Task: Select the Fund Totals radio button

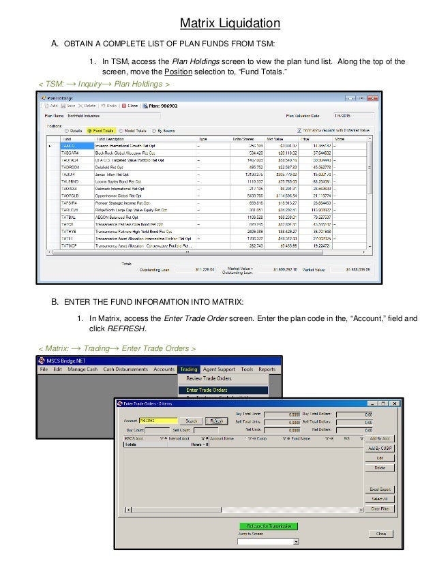Action: 90,131
